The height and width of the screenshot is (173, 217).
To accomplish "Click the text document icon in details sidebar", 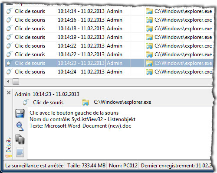I will click(x=20, y=152).
